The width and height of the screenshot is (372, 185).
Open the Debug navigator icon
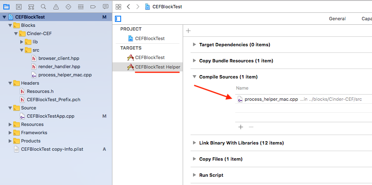tap(81, 7)
